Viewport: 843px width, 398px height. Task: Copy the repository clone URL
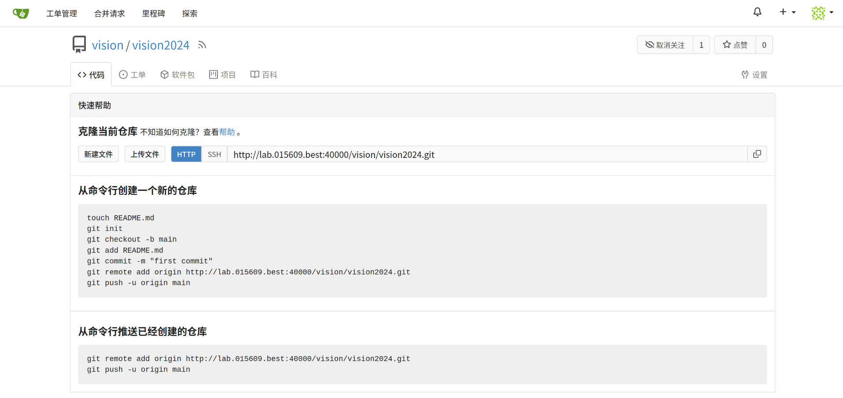(x=757, y=154)
